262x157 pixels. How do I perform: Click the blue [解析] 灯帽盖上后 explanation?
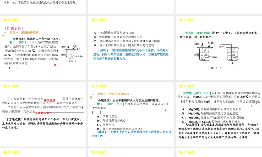(131, 134)
